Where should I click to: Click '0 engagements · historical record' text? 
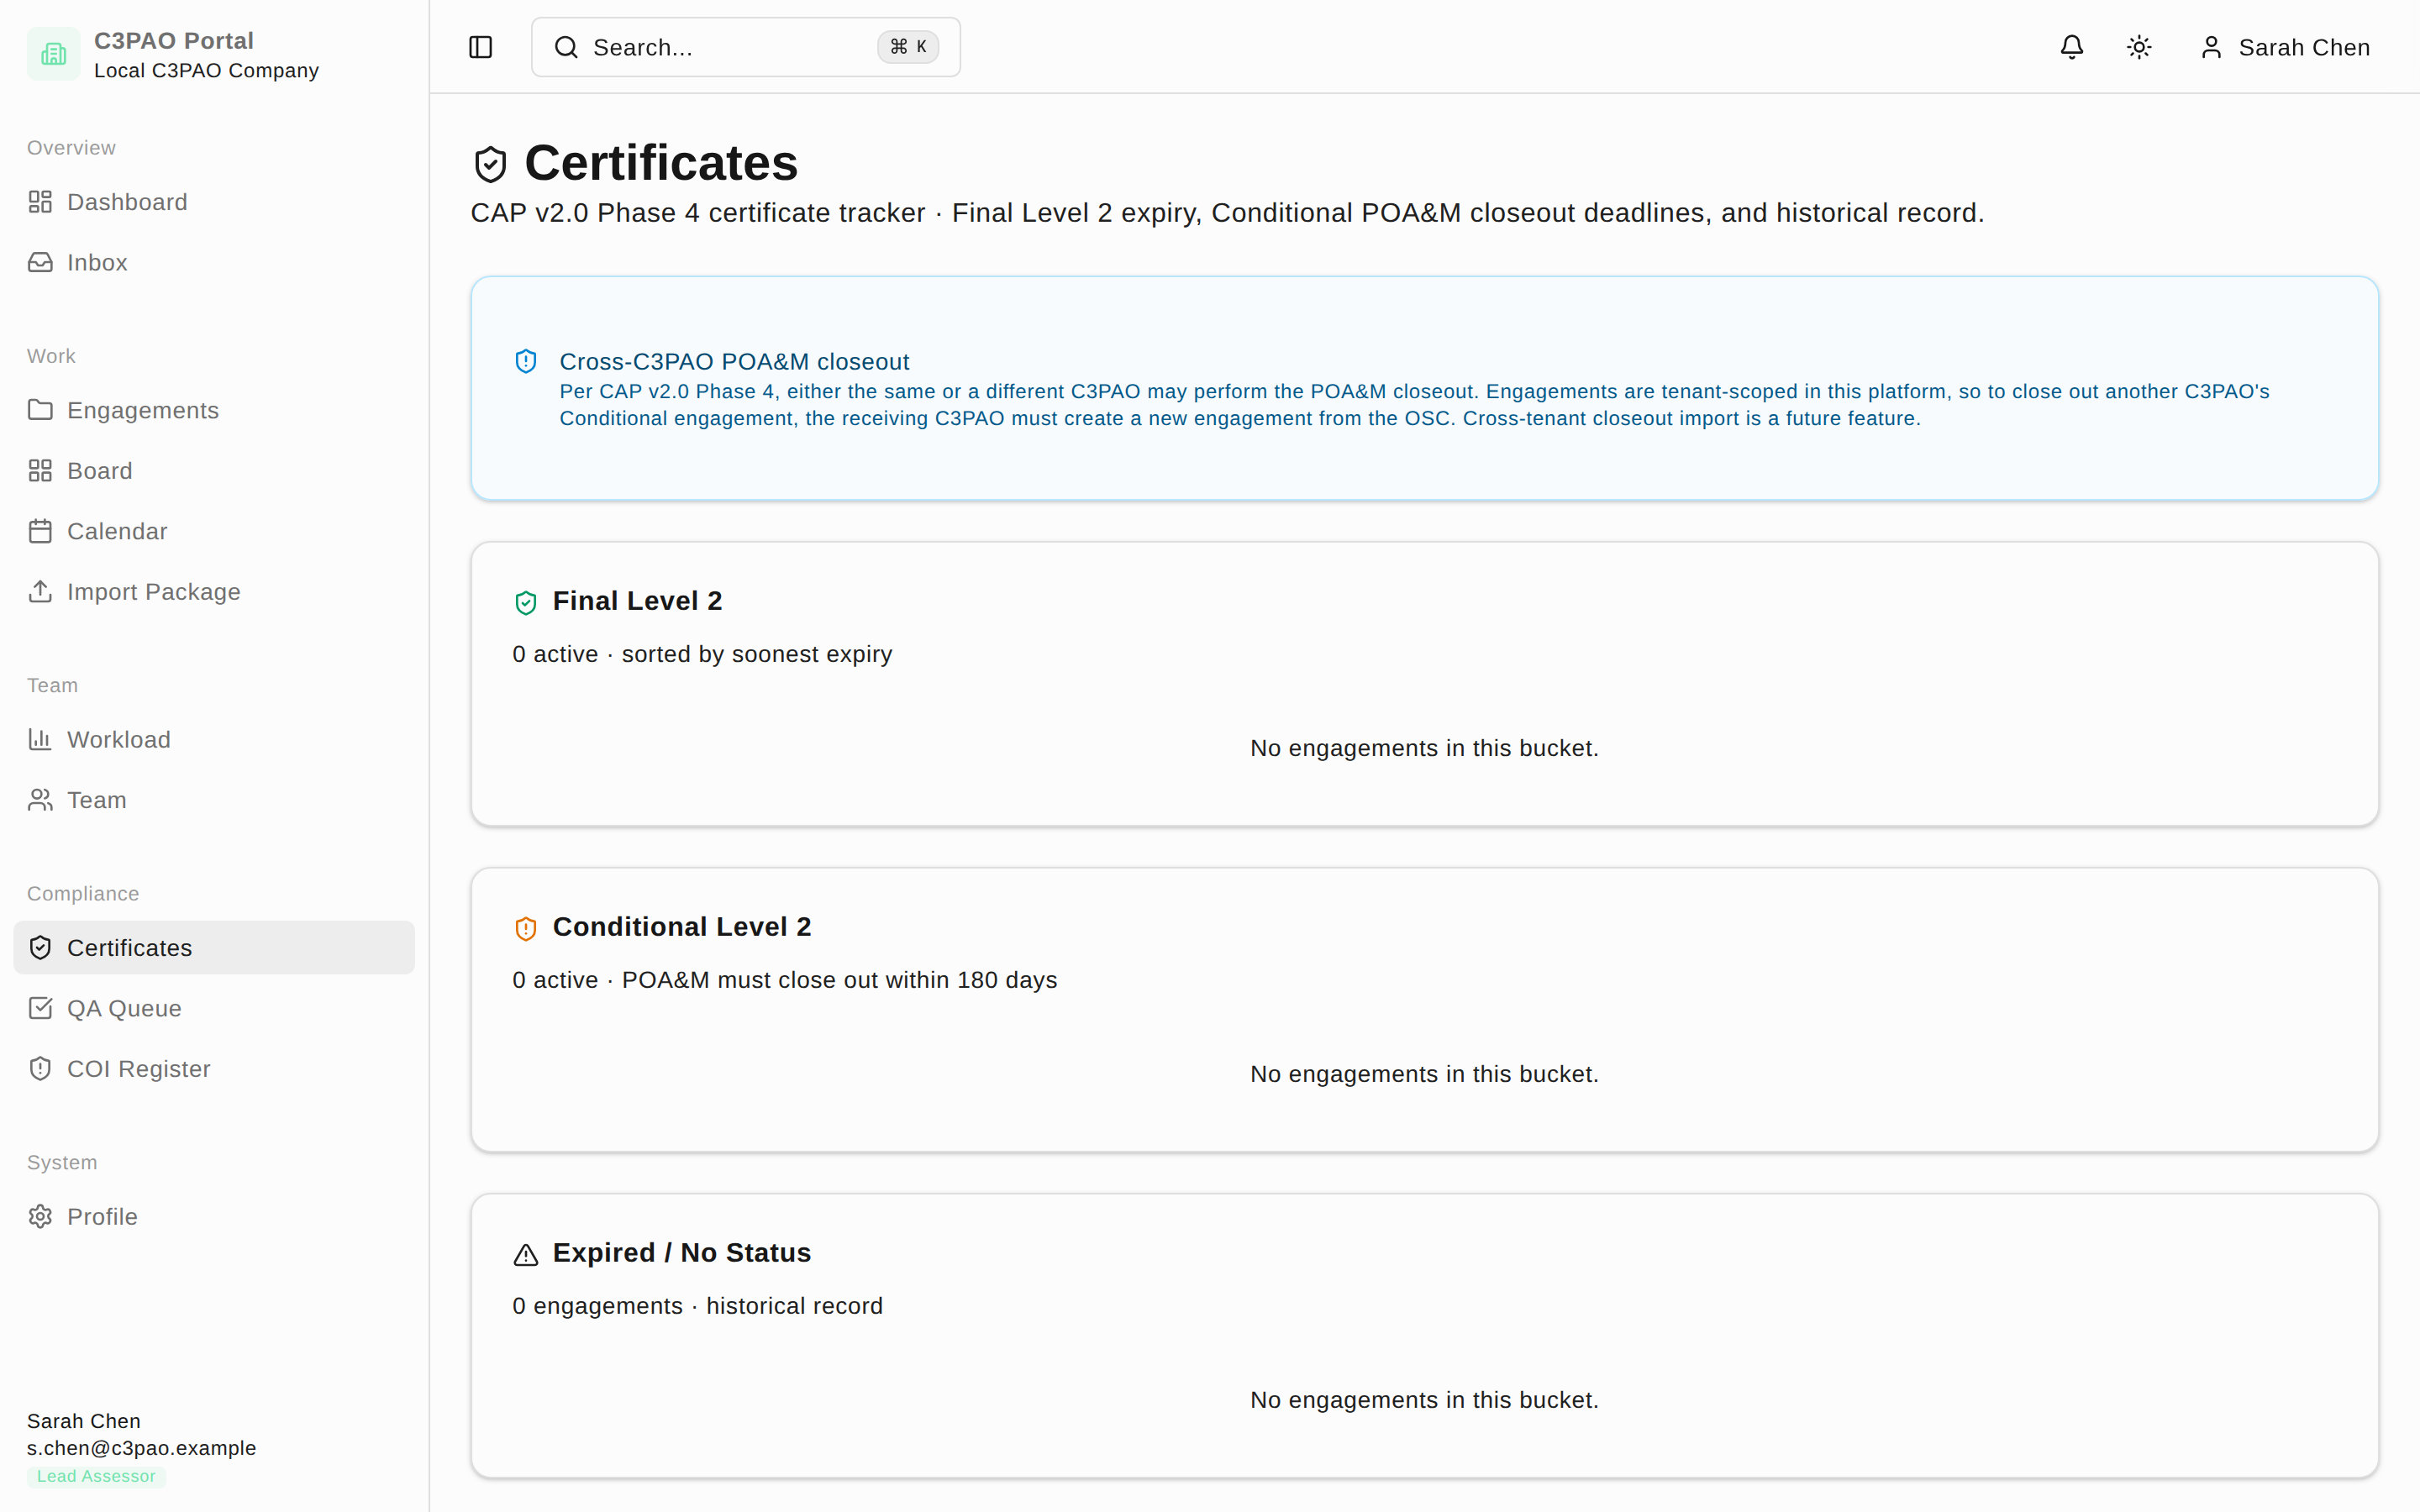(698, 1306)
